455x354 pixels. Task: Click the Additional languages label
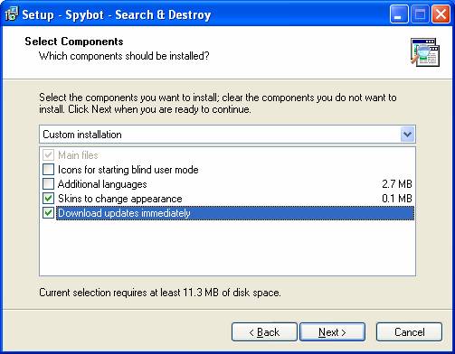tap(102, 184)
